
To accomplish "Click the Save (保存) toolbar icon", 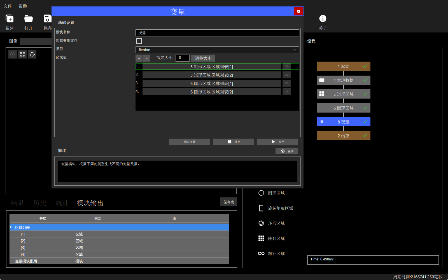I will click(48, 19).
